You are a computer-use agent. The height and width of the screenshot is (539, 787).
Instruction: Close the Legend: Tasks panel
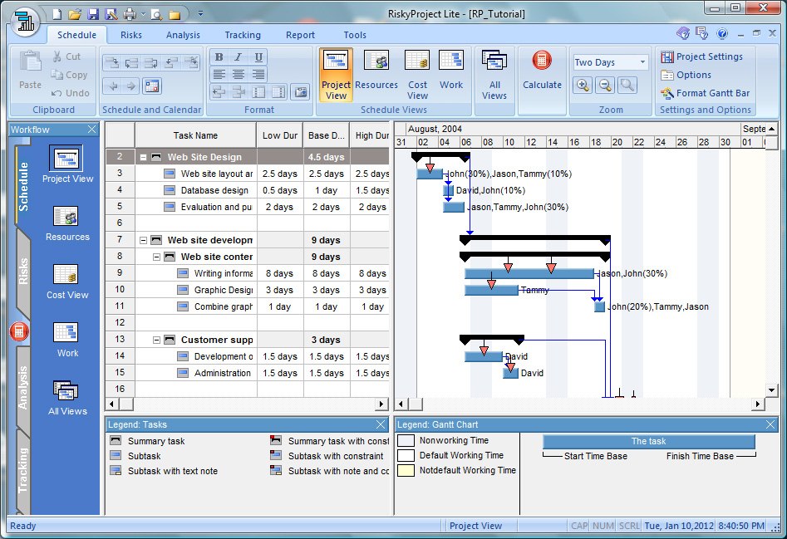381,425
